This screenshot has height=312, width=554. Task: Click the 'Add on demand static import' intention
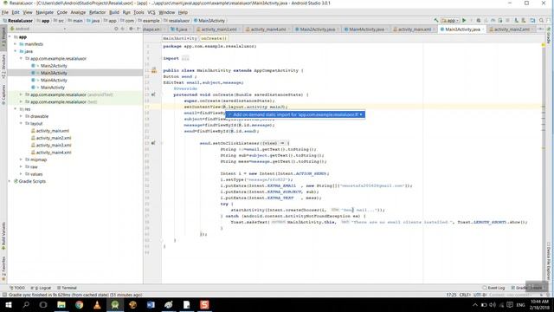(x=295, y=114)
